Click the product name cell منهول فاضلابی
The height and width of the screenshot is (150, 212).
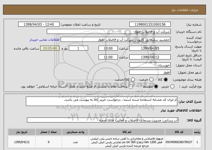pos(127,142)
